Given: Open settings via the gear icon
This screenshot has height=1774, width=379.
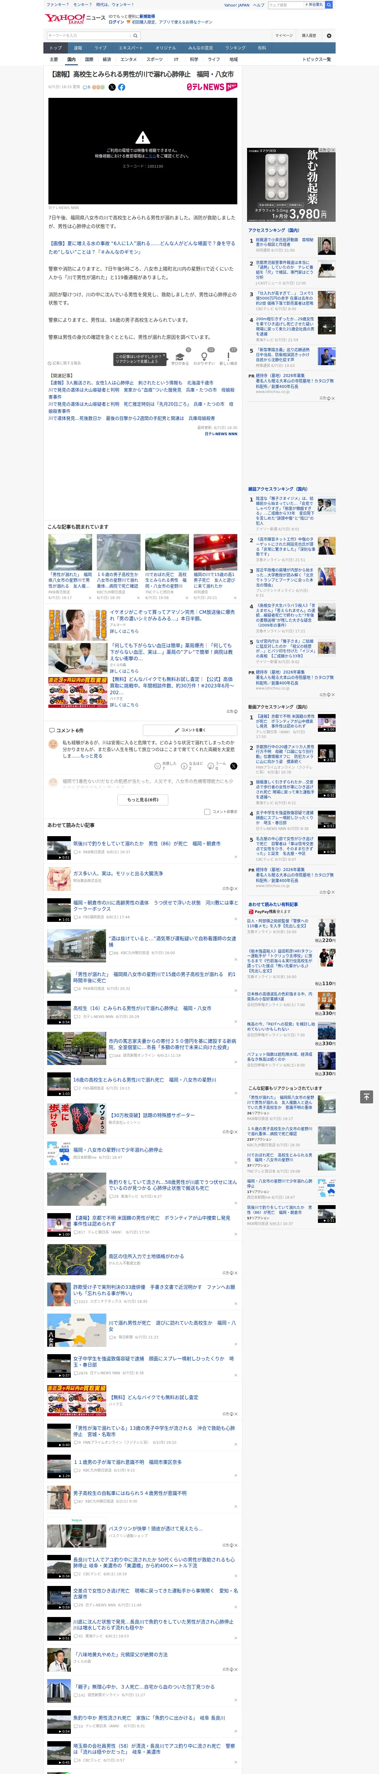Looking at the screenshot, I should [x=329, y=36].
